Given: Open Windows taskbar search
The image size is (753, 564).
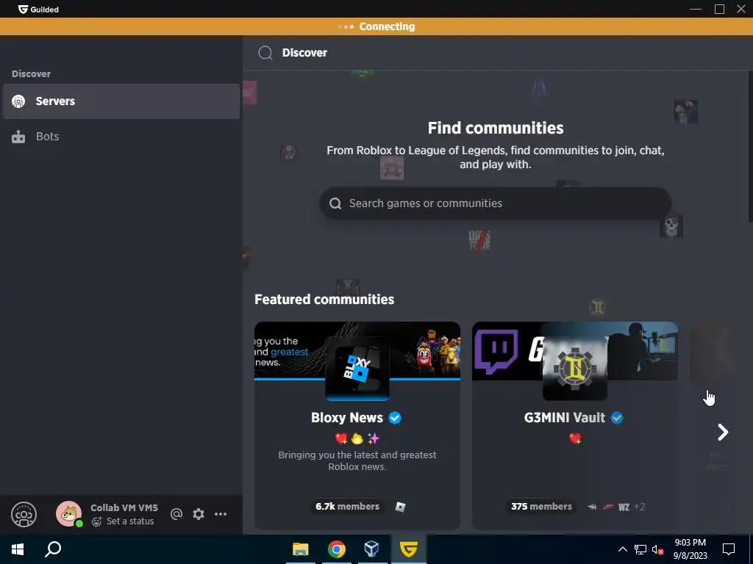Looking at the screenshot, I should tap(53, 549).
